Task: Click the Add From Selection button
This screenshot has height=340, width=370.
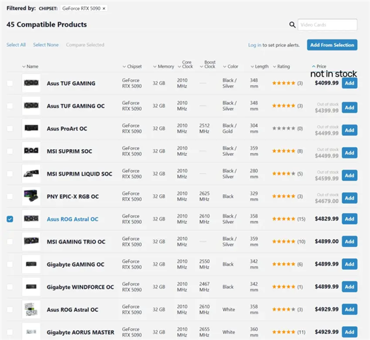Action: pyautogui.click(x=332, y=45)
